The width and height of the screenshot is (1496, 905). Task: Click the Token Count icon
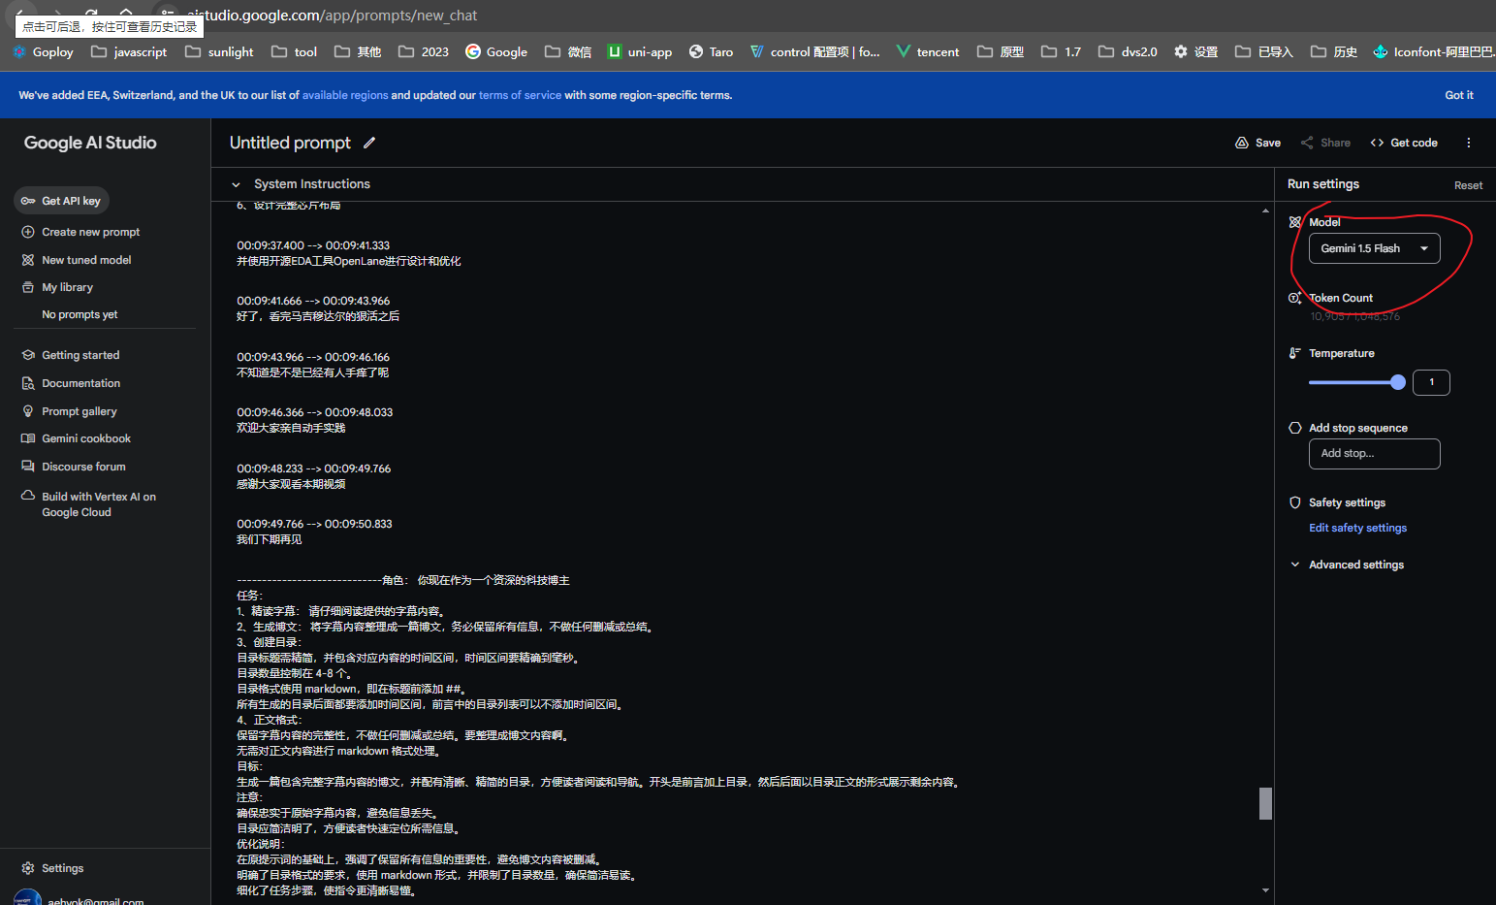[1294, 298]
